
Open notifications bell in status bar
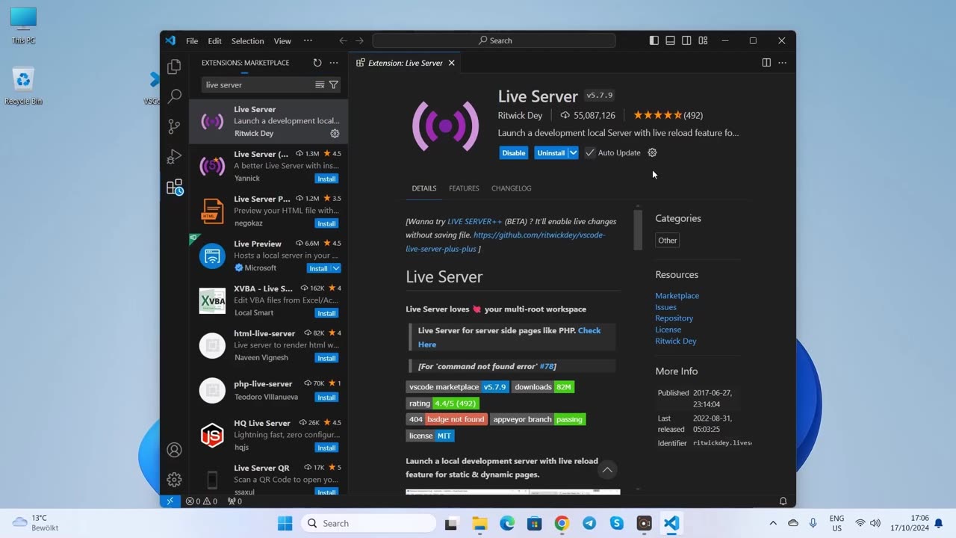pyautogui.click(x=783, y=501)
